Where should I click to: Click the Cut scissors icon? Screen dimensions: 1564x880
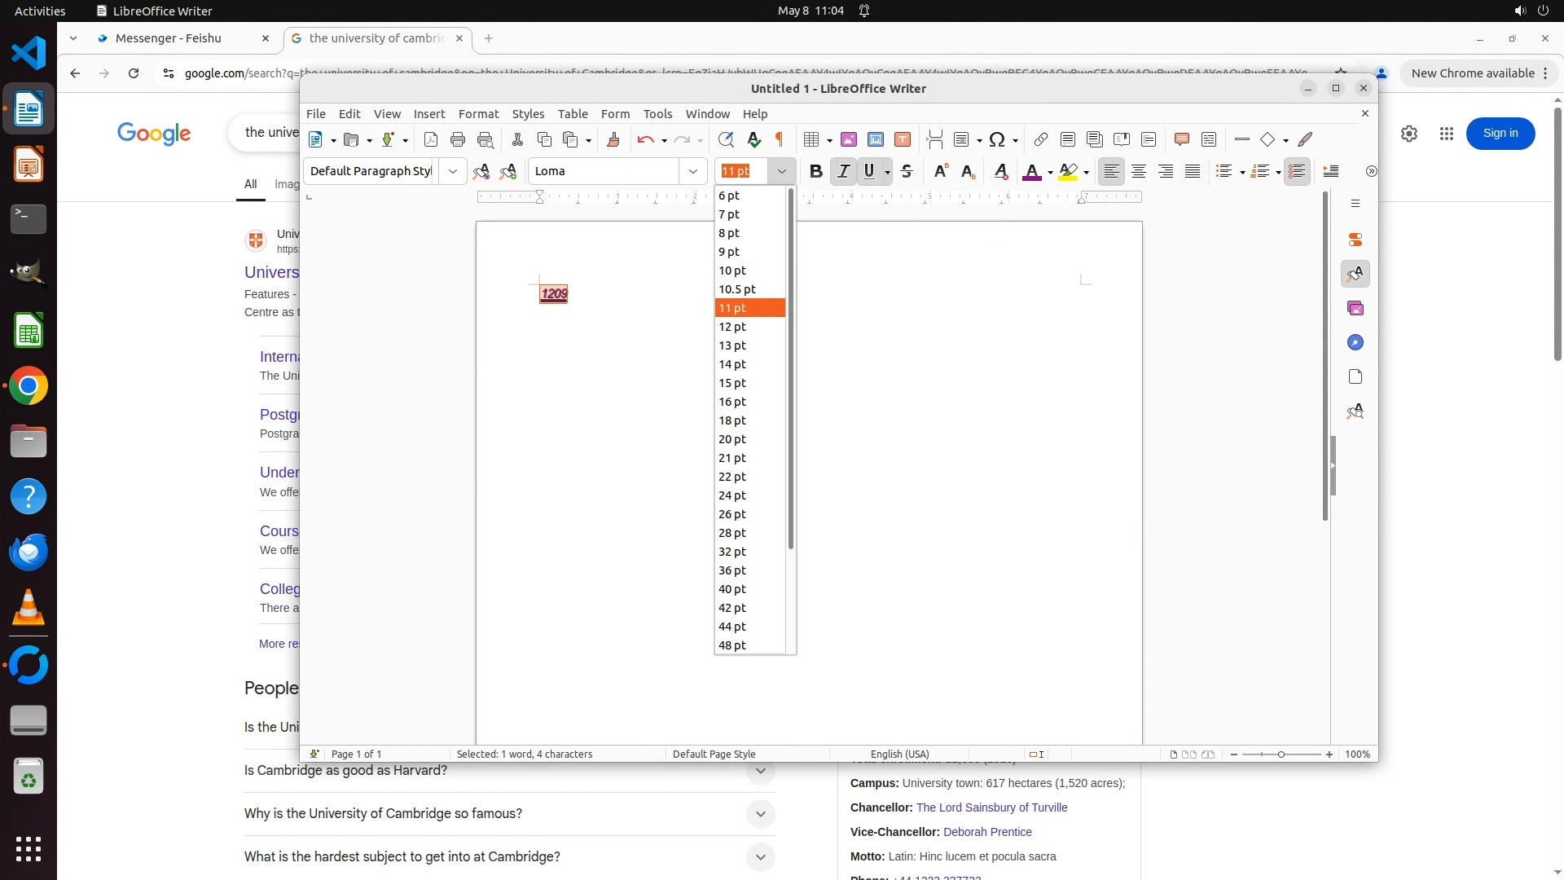click(517, 139)
